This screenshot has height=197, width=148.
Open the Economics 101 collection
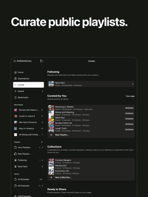pyautogui.click(x=91, y=172)
